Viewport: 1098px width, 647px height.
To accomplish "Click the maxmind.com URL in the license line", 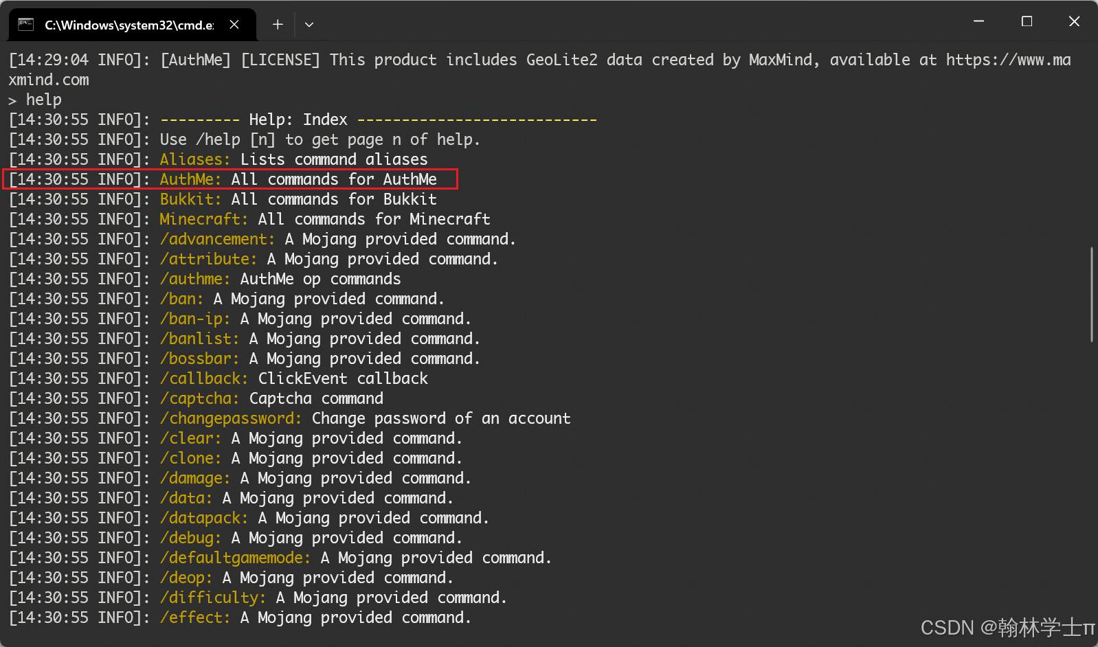I will click(1009, 60).
